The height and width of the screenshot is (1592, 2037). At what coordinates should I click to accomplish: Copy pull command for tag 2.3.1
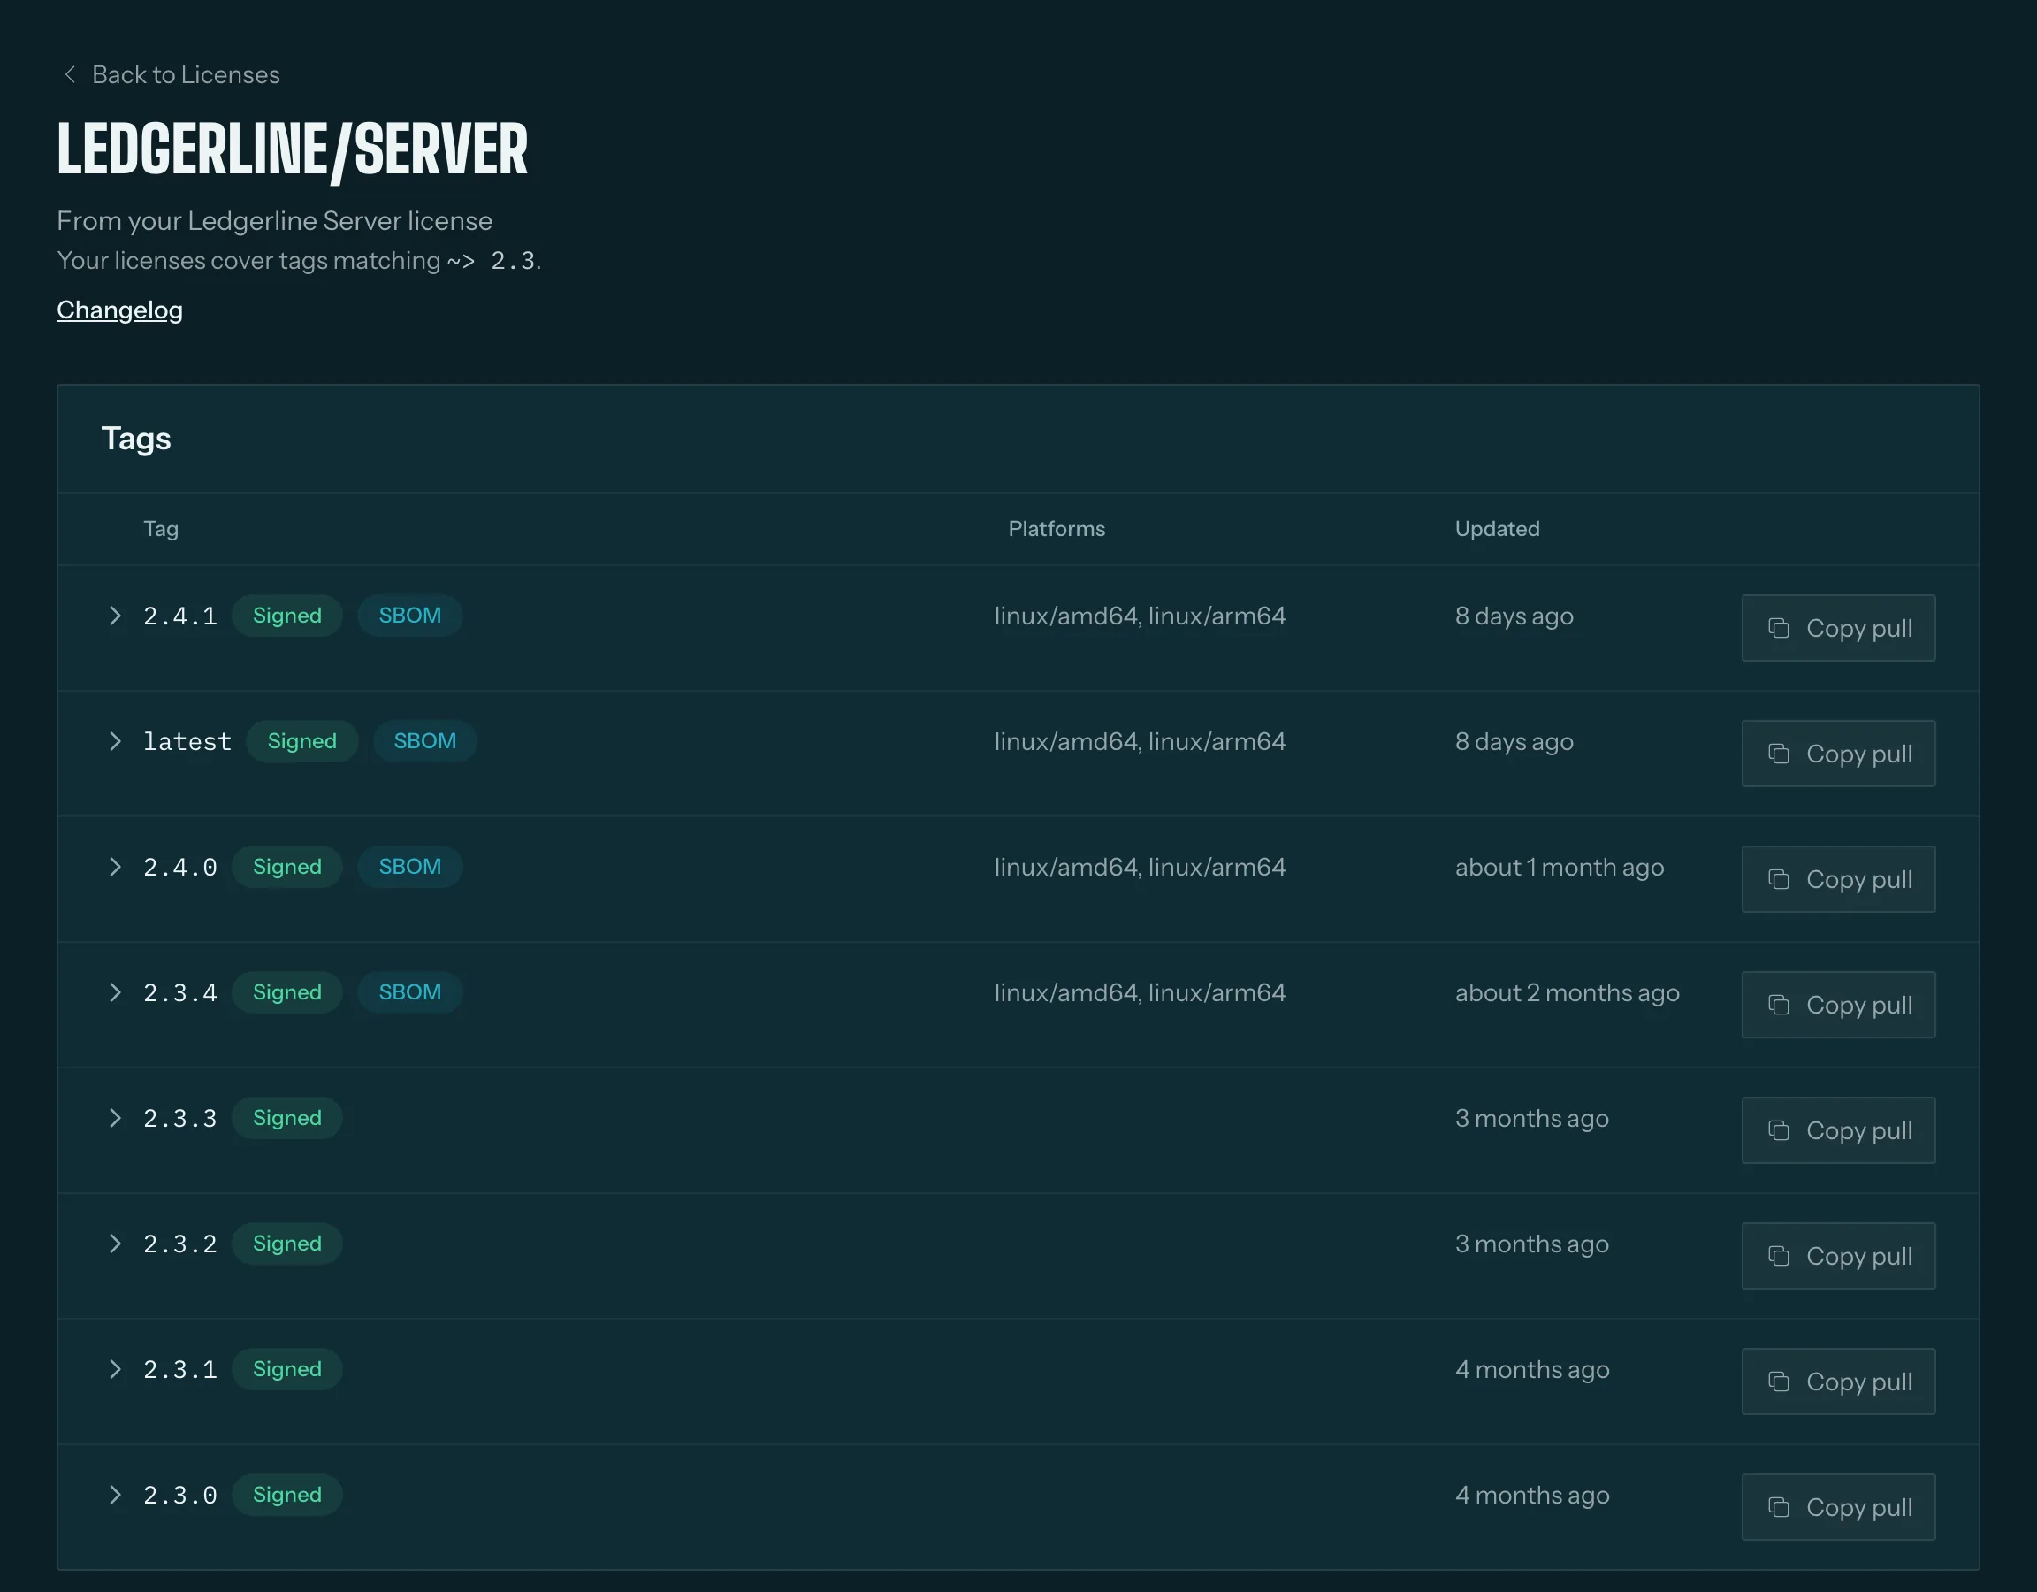[x=1838, y=1382]
